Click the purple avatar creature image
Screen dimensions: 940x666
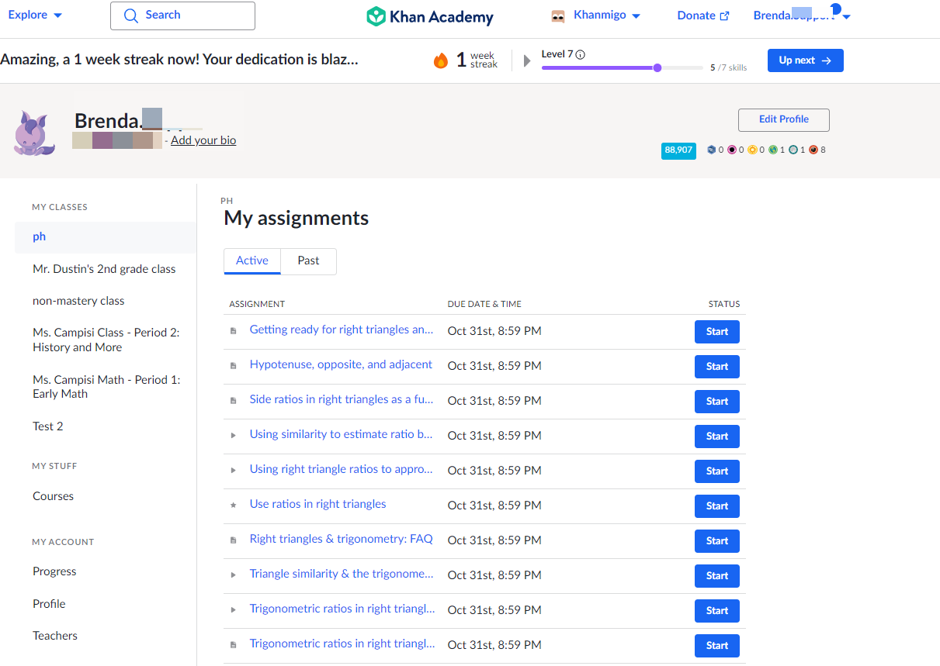click(x=35, y=133)
